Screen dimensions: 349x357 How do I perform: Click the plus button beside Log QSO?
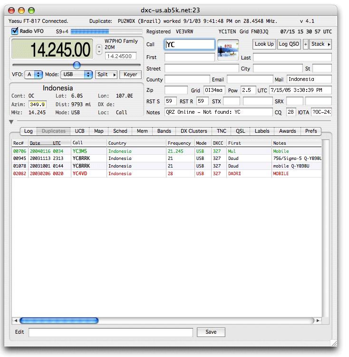pyautogui.click(x=305, y=44)
